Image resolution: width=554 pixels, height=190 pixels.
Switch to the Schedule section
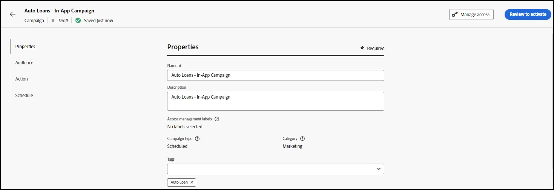pos(24,96)
